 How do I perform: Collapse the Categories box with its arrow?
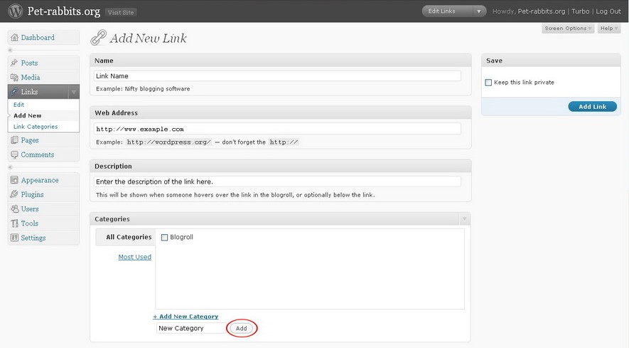(x=464, y=219)
